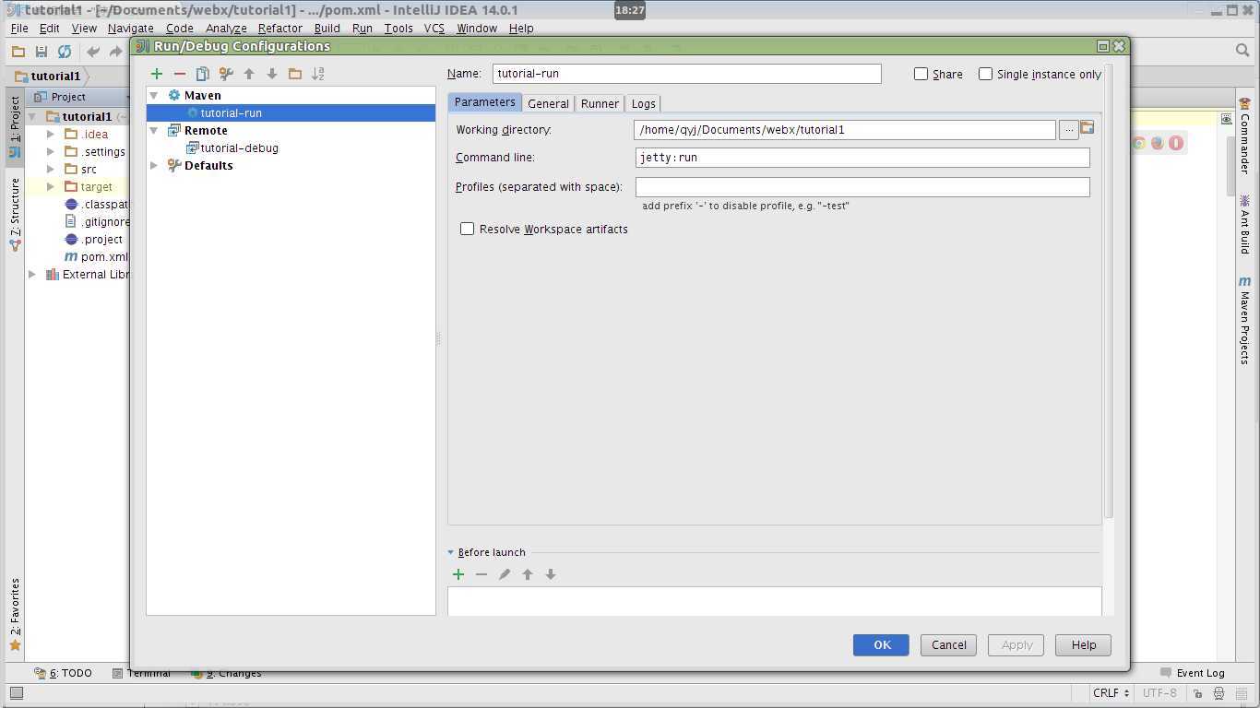Click the Create New Folder icon in dialog toolbar
The height and width of the screenshot is (708, 1260).
pos(295,74)
